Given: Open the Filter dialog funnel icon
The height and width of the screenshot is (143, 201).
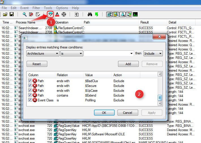Looking at the screenshot, I should (x=50, y=14).
